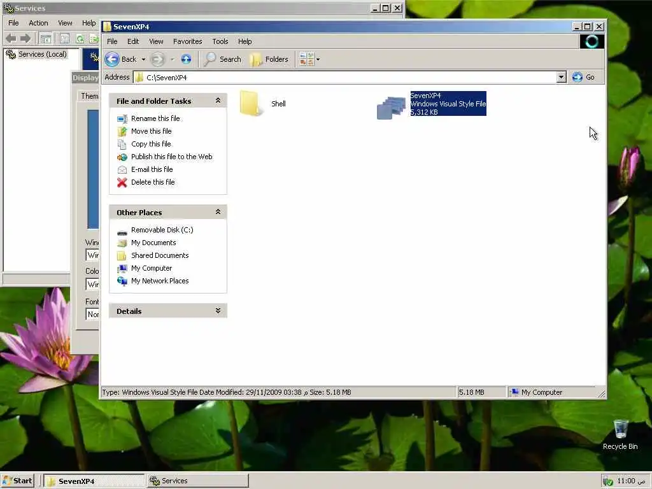Viewport: 652px width, 489px height.
Task: Open the View menu in SevenXP4 window
Action: click(156, 41)
